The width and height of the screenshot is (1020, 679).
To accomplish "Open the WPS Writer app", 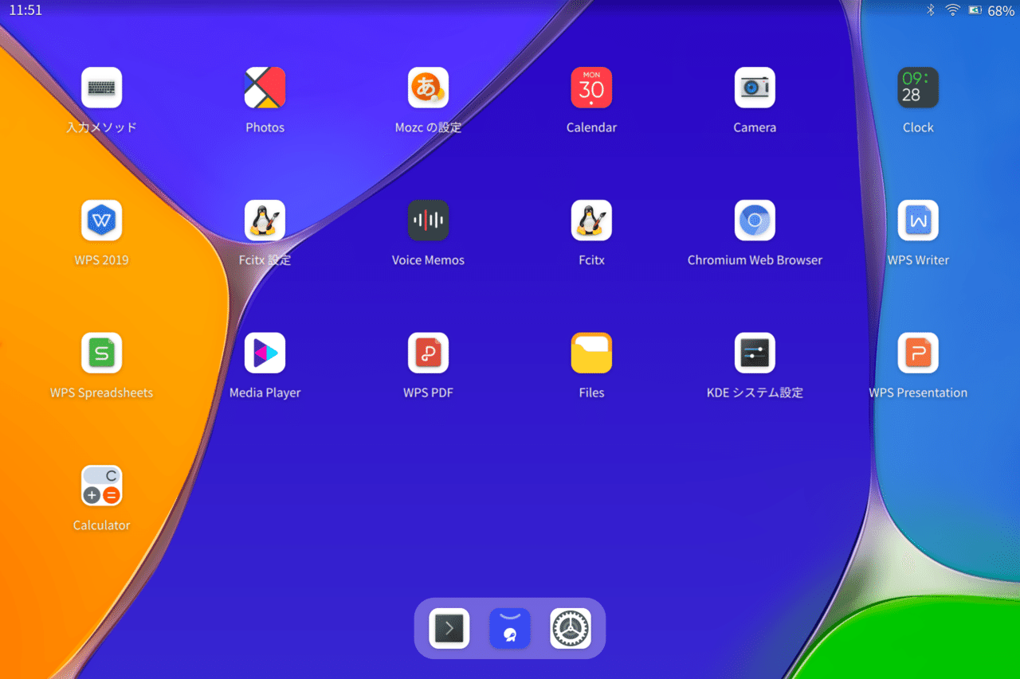I will click(918, 220).
